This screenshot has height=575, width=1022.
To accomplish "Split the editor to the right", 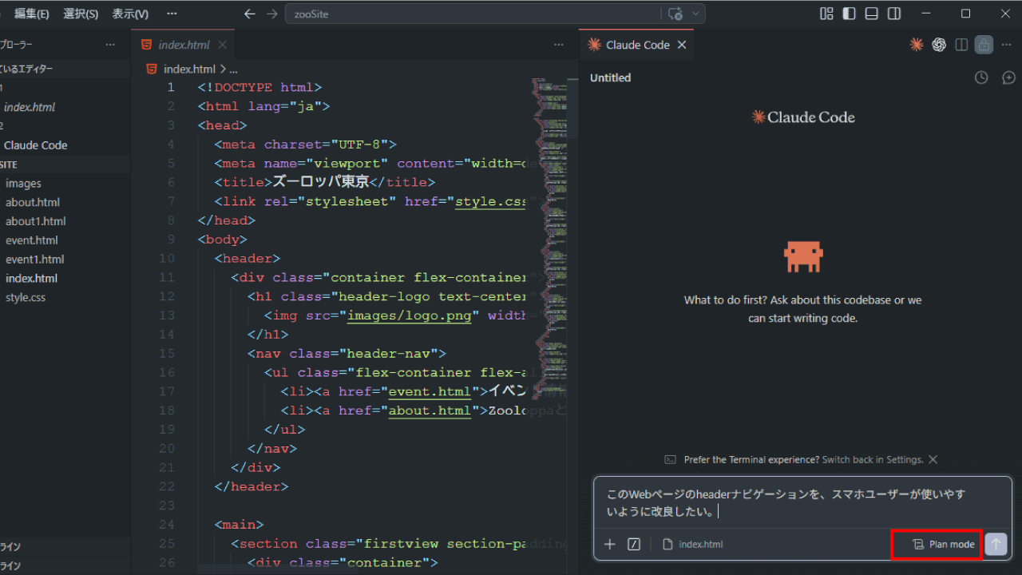I will tap(961, 45).
